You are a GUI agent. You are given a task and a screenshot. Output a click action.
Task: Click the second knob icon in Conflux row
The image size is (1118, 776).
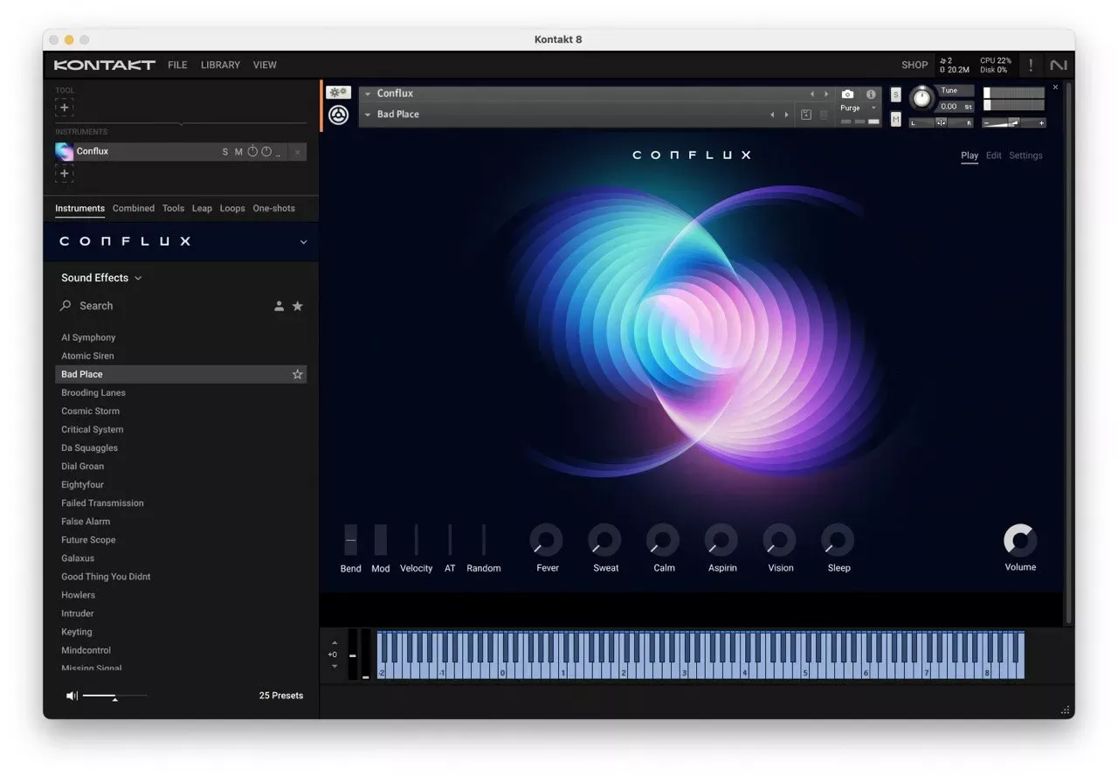click(x=266, y=151)
